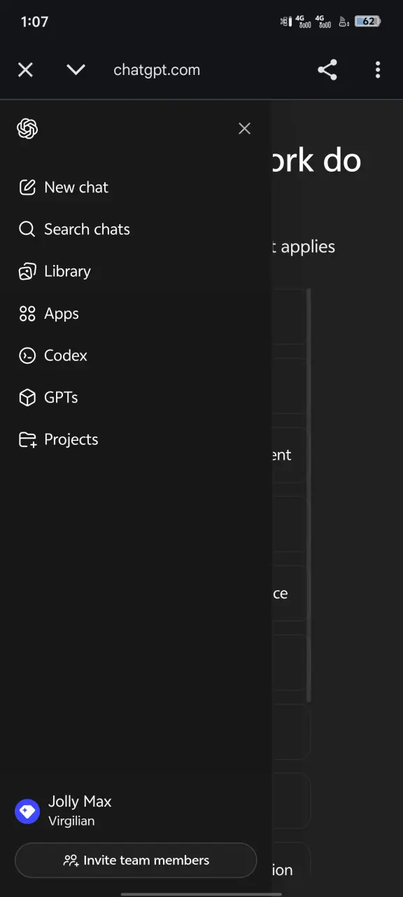Click the chatgpt.com address text

tap(157, 70)
